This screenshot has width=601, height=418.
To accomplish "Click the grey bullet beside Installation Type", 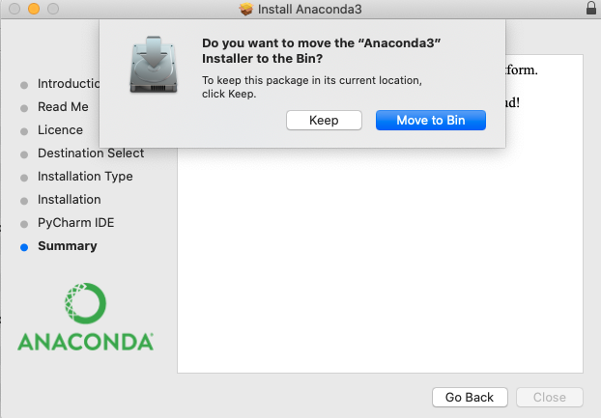I will [x=24, y=178].
